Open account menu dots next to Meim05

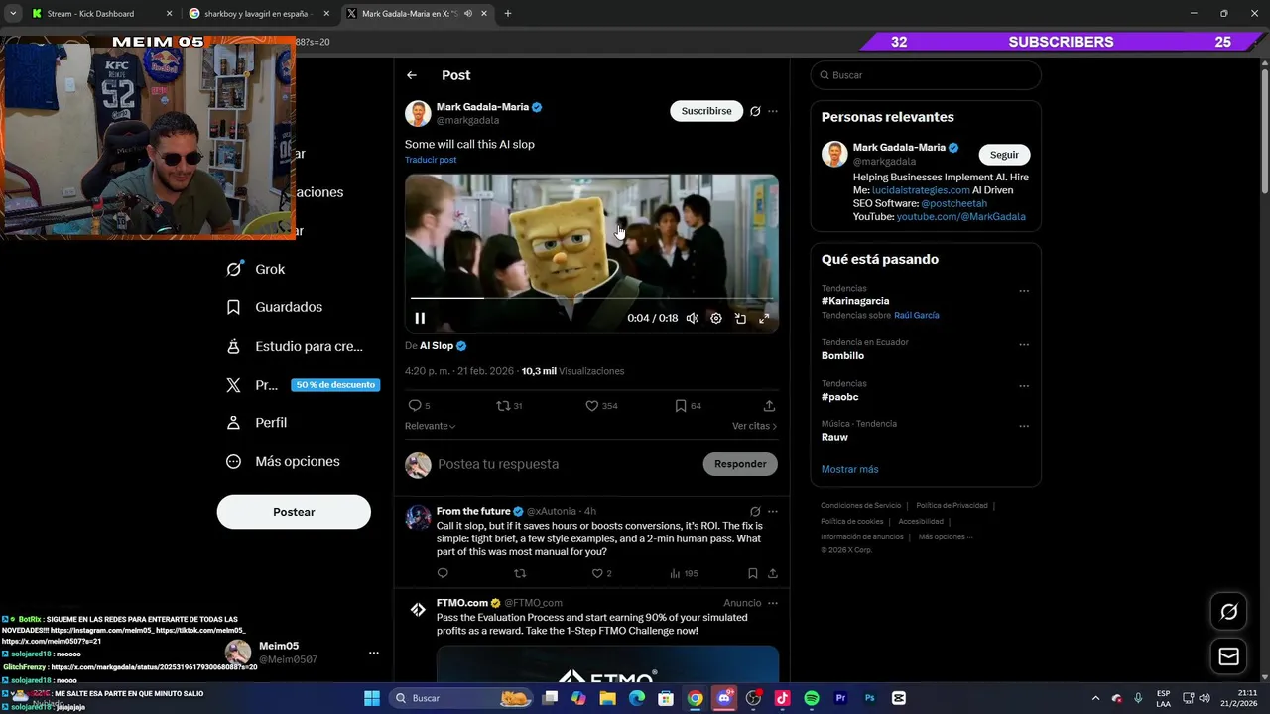point(374,653)
